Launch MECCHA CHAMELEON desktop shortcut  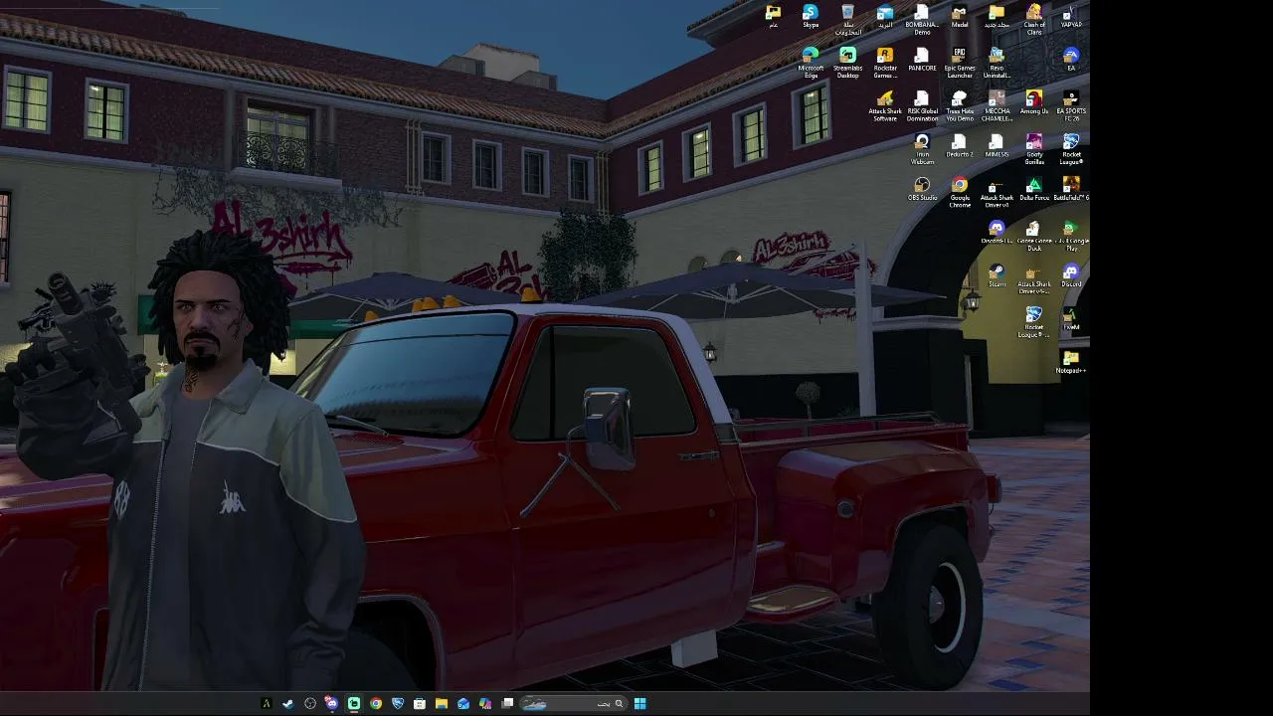pyautogui.click(x=997, y=106)
